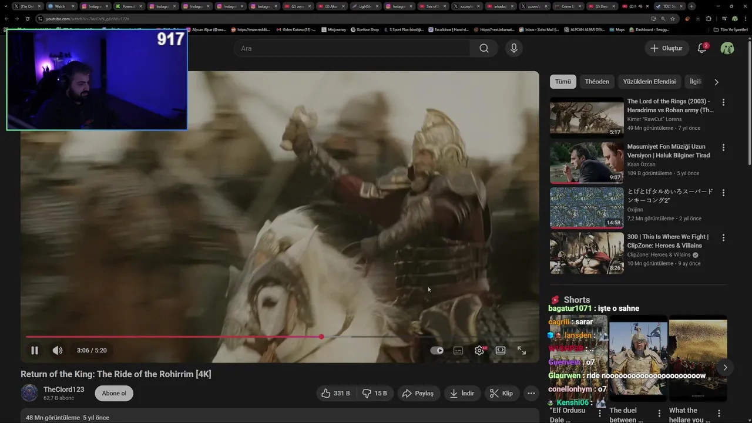Image resolution: width=752 pixels, height=423 pixels.
Task: Click the browser address bar URL
Action: click(x=88, y=19)
